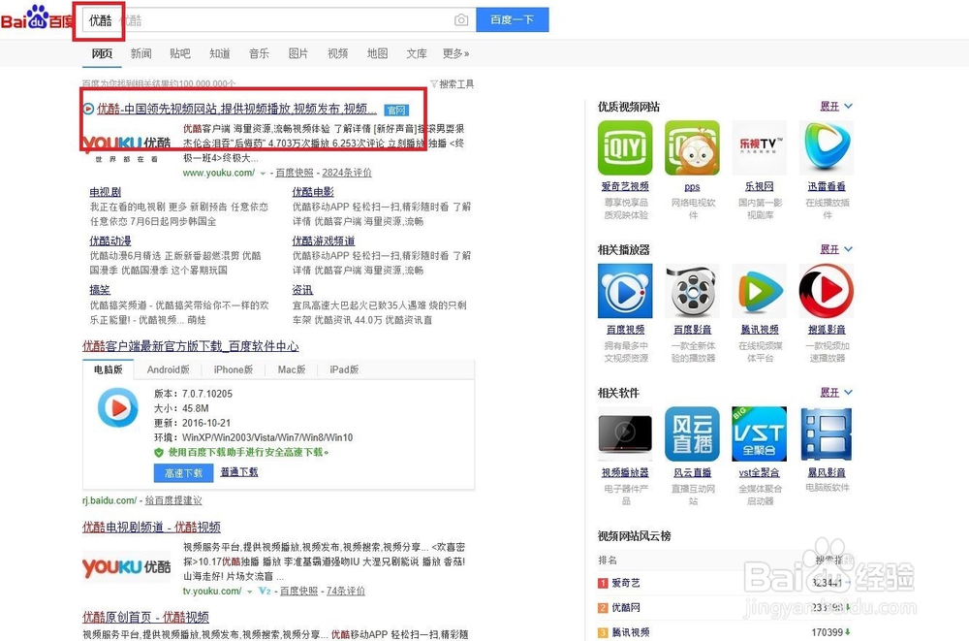Open the 优酷 official site result title

236,109
